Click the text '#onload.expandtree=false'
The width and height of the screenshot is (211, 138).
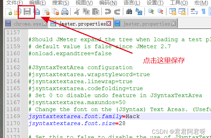point(70,53)
